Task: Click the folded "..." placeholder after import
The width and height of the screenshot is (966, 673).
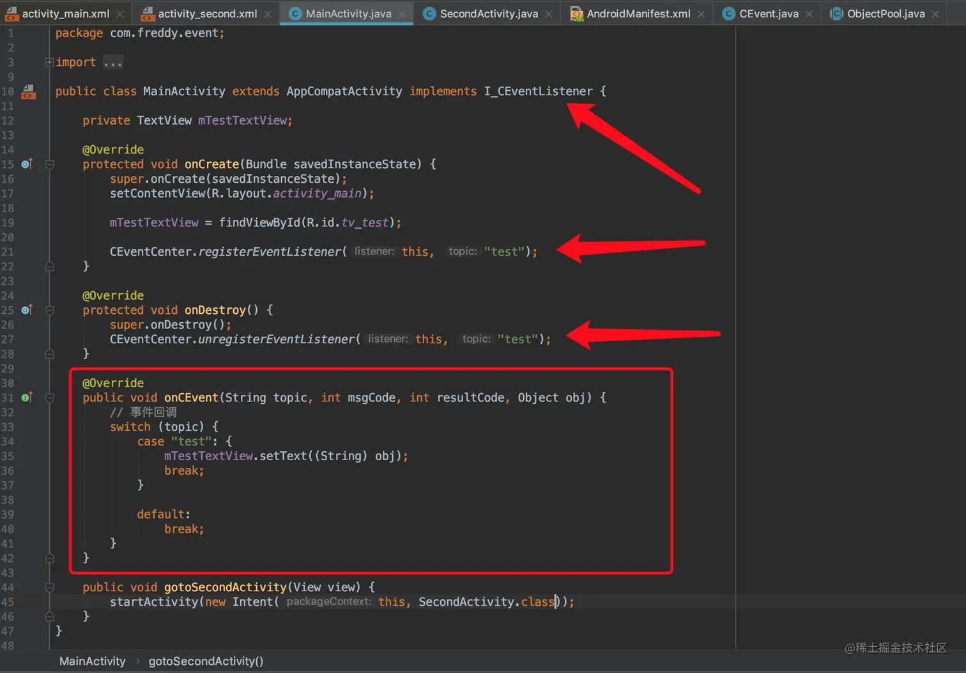Action: (x=113, y=63)
